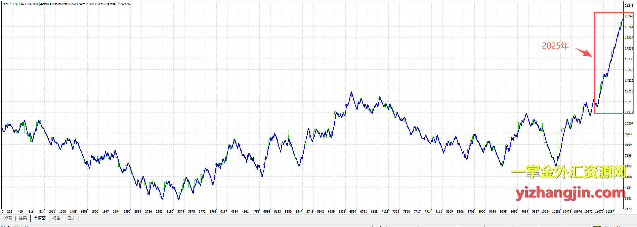The image size is (637, 227).
Task: Click the red arrow beside 2025年
Action: pyautogui.click(x=584, y=52)
